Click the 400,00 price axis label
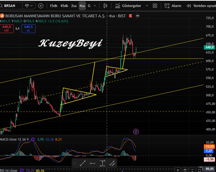The height and width of the screenshot is (172, 216). (210, 129)
